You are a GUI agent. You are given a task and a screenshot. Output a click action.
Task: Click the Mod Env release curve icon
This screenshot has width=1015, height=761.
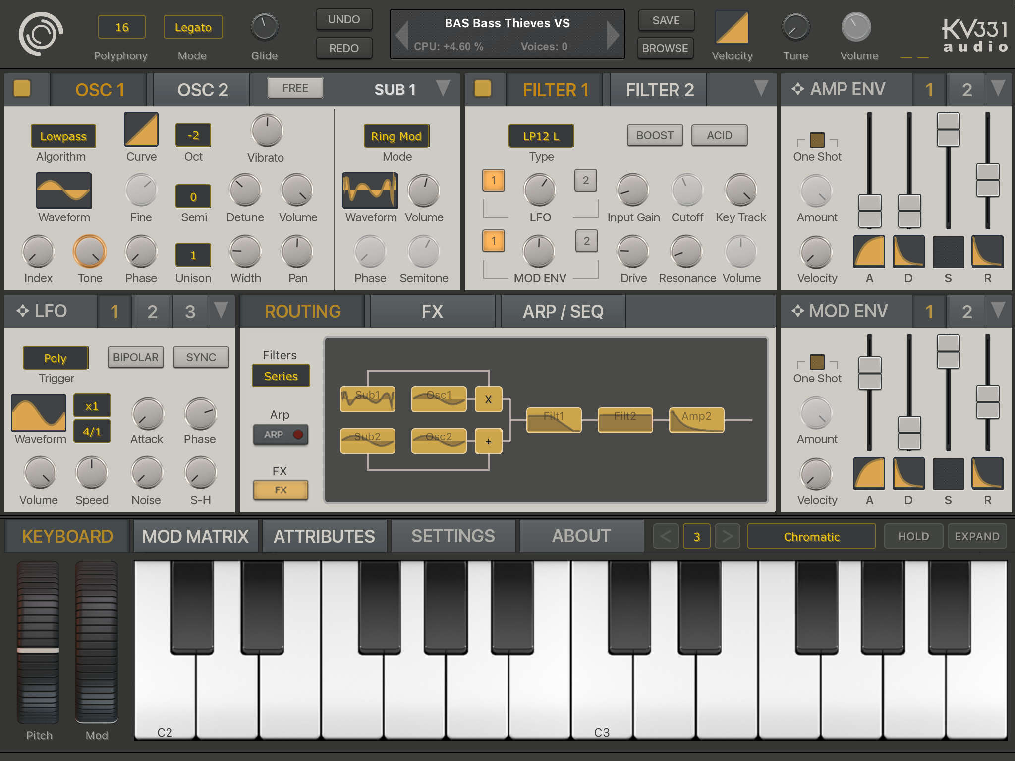(987, 473)
